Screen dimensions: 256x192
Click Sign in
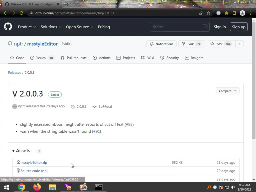[x=220, y=27]
